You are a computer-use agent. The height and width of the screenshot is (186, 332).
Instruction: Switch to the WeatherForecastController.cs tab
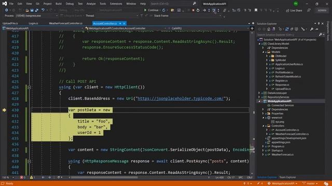click(x=66, y=23)
